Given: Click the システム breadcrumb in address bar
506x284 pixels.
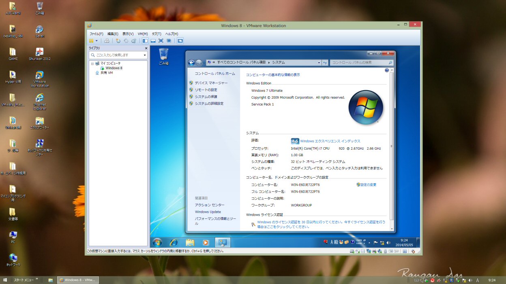Looking at the screenshot, I should point(278,63).
